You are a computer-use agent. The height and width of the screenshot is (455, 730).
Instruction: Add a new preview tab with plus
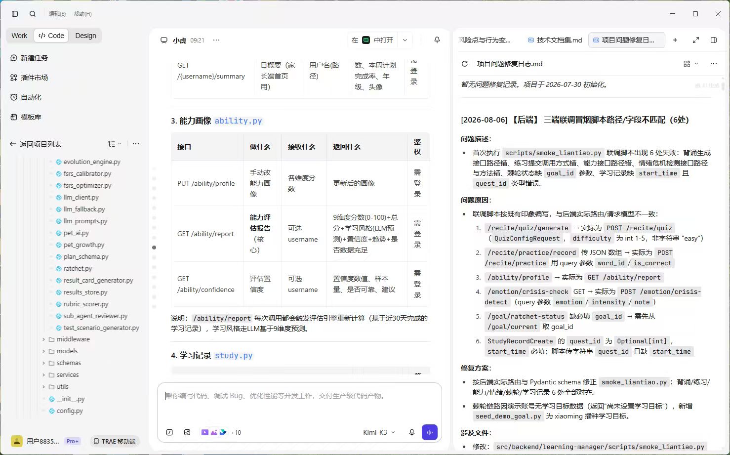coord(675,40)
